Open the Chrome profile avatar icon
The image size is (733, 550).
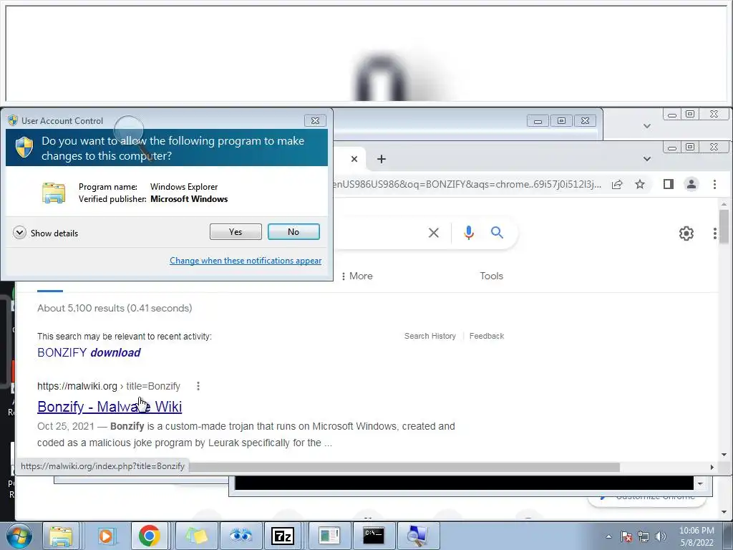pos(691,184)
